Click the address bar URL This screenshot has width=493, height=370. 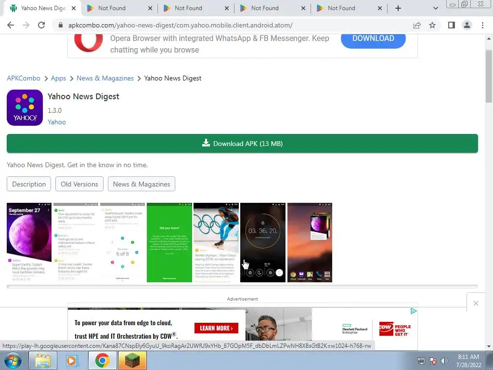181,25
